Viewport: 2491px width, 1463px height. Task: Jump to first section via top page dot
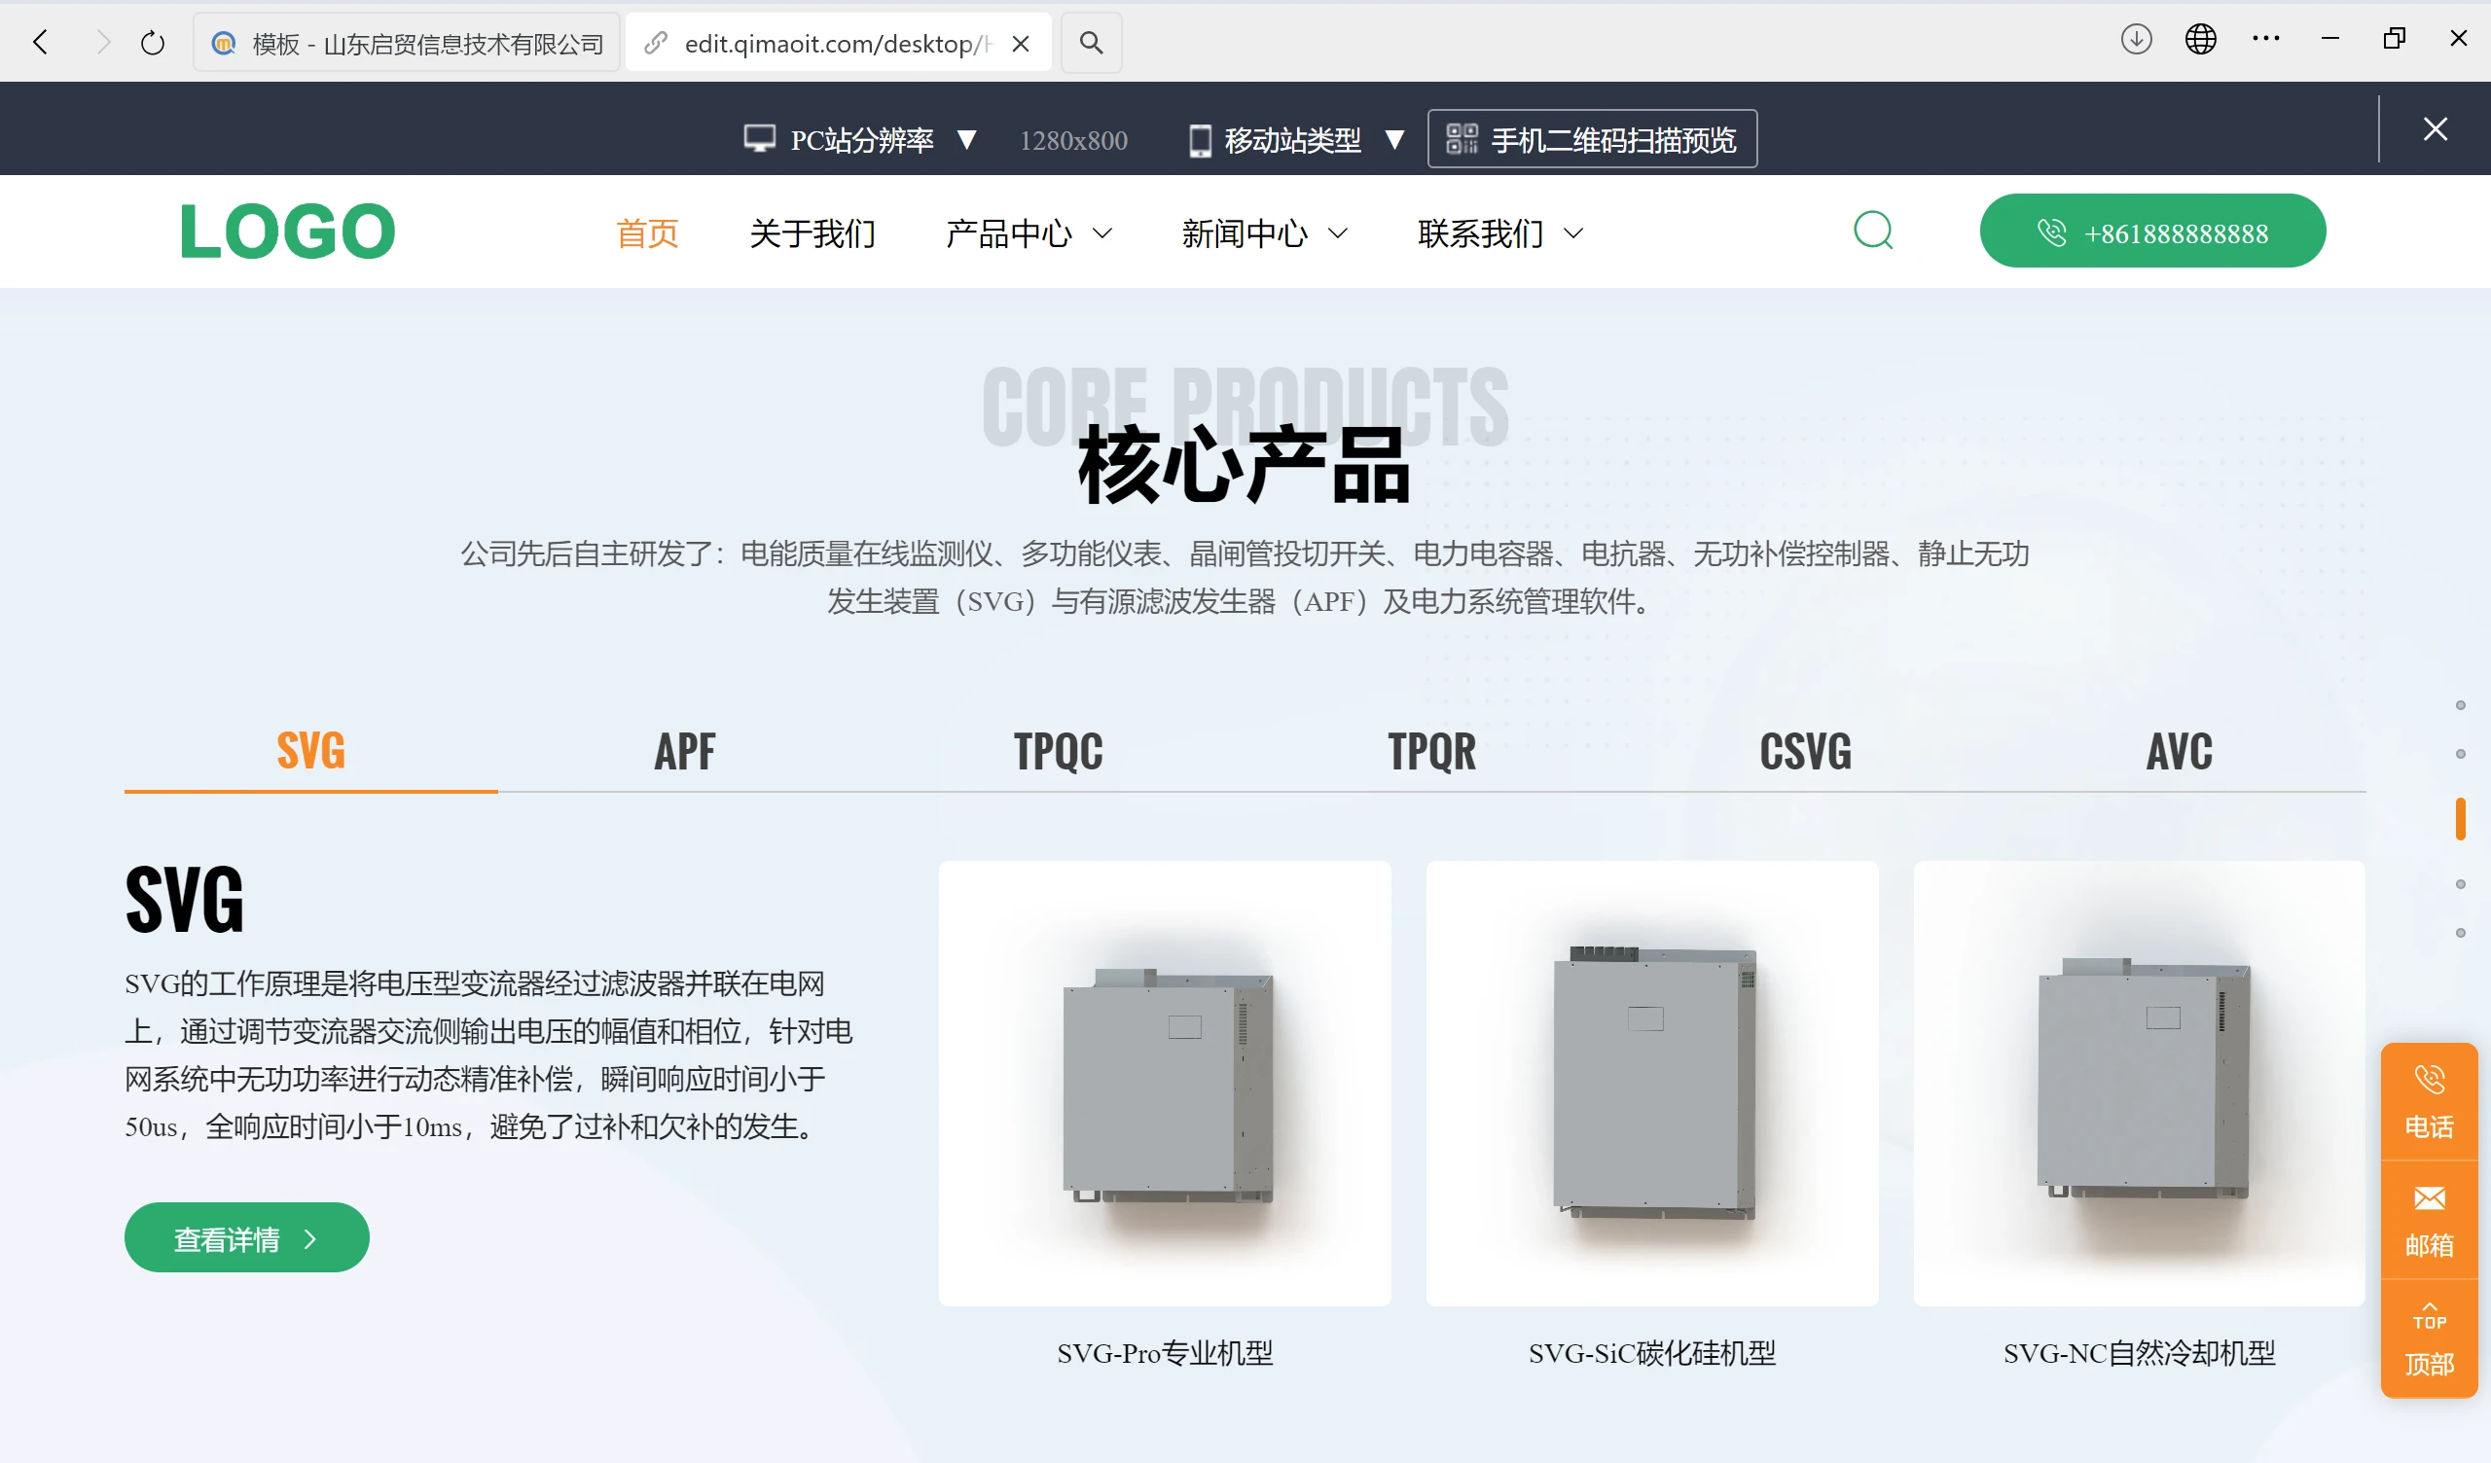click(x=2461, y=705)
